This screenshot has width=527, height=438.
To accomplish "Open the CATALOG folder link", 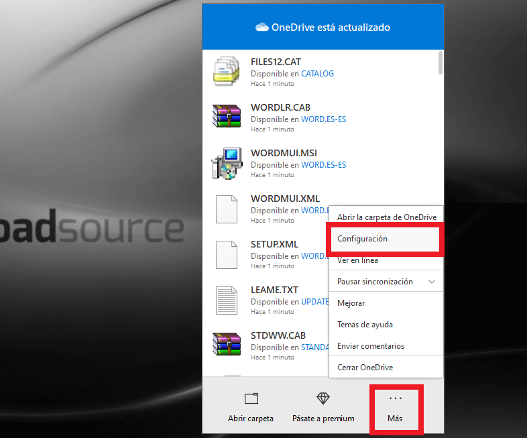I will (x=317, y=74).
